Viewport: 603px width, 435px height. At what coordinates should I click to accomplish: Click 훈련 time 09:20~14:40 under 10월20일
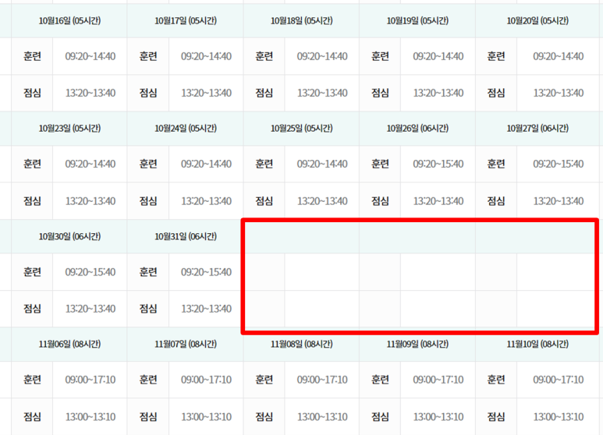[x=559, y=56]
